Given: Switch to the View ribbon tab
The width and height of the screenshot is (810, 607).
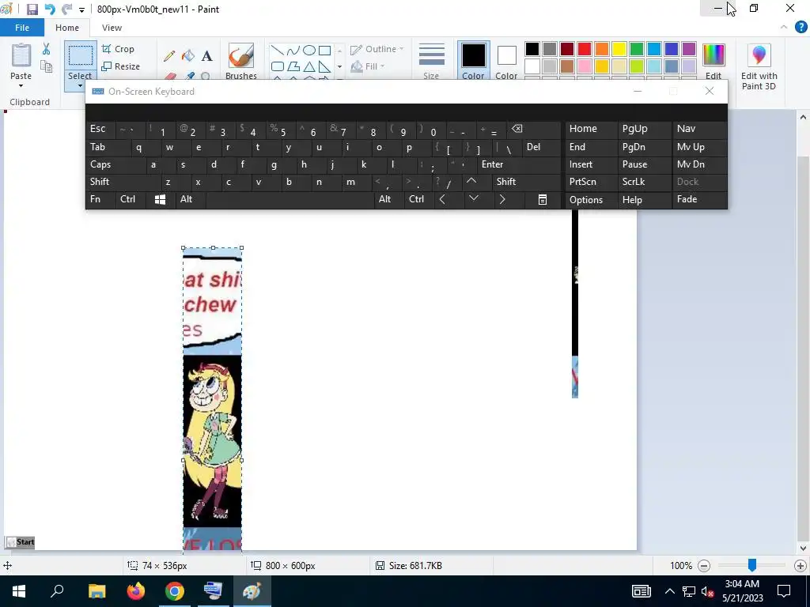Looking at the screenshot, I should coord(112,28).
